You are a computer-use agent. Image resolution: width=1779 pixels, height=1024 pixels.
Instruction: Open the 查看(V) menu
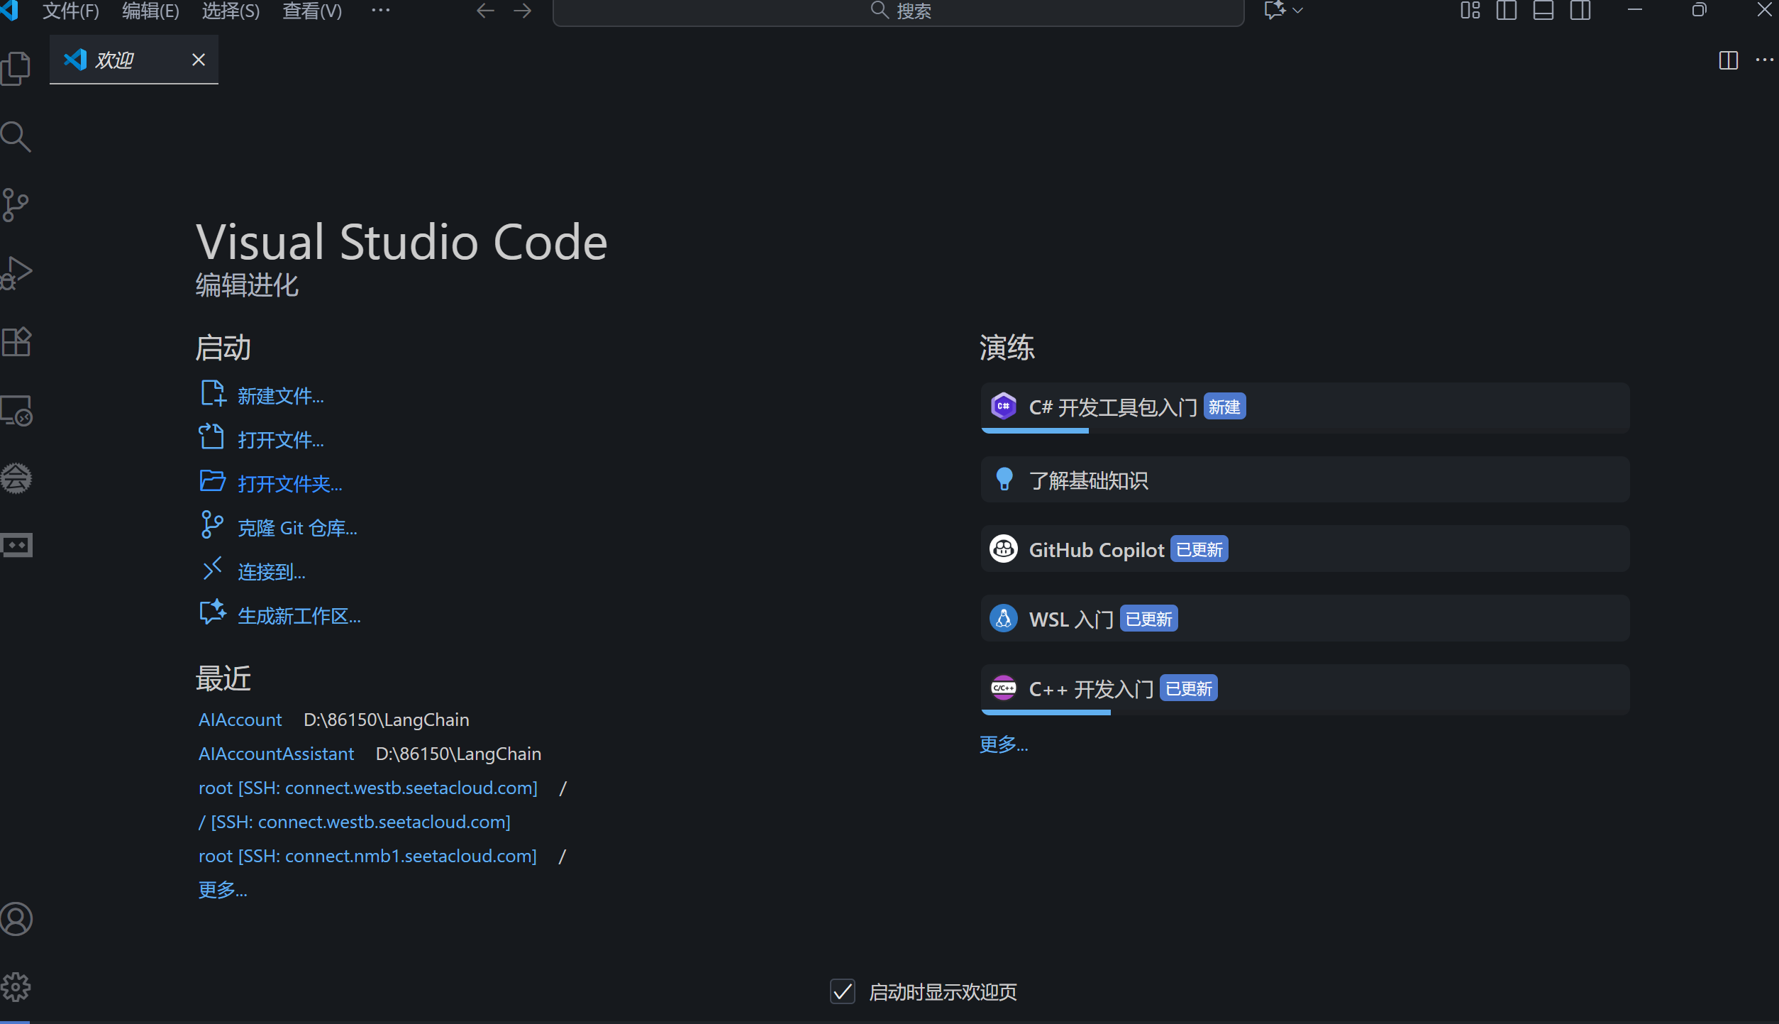(x=312, y=11)
